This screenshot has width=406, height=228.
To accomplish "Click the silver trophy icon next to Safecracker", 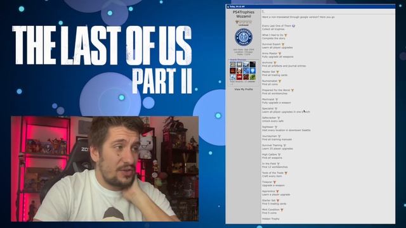I will tap(278, 118).
